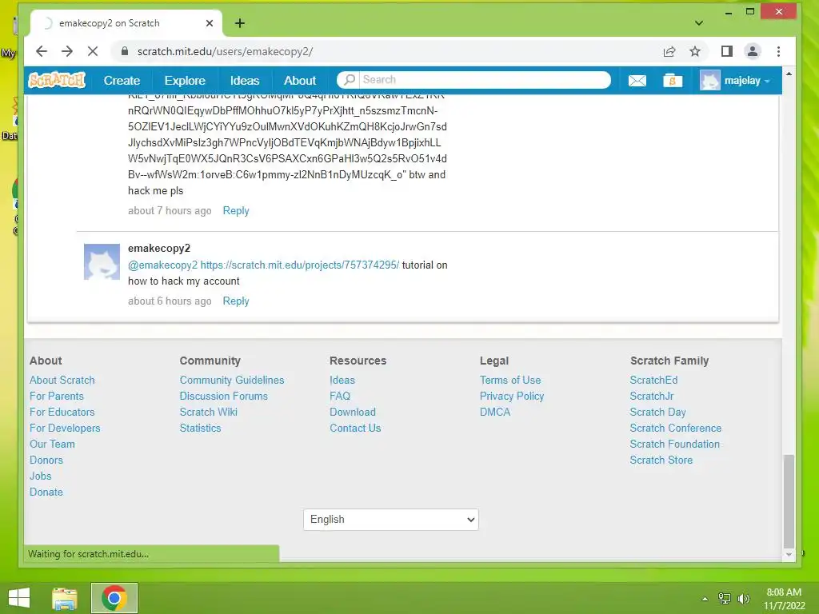819x614 pixels.
Task: Open DMCA footer link
Action: pos(495,412)
